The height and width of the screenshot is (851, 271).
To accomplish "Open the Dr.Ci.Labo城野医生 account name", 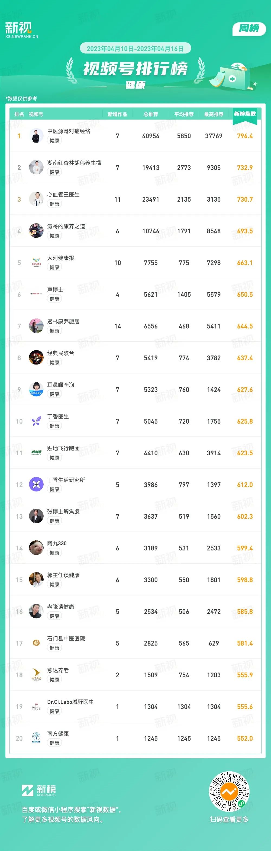I will tap(70, 702).
